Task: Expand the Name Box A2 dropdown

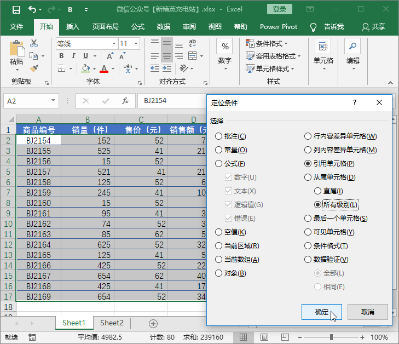Action: pyautogui.click(x=53, y=101)
